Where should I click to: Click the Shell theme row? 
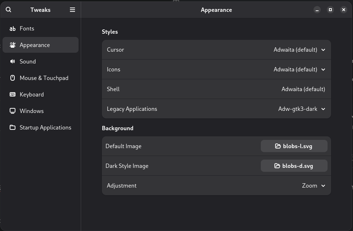pos(216,89)
